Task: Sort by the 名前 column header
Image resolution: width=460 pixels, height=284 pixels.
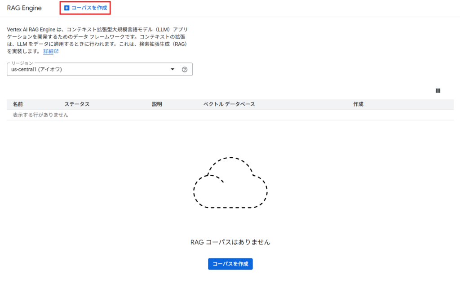Action: tap(18, 104)
